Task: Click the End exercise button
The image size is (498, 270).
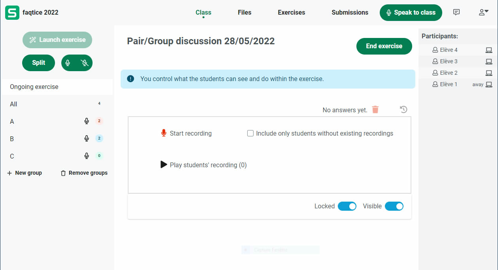Action: coord(384,46)
